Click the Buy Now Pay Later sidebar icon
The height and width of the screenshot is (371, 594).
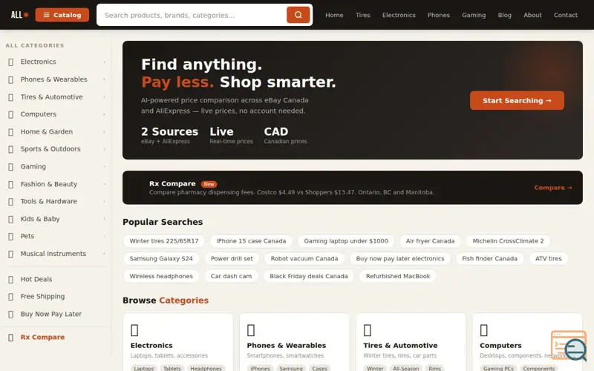pos(11,314)
